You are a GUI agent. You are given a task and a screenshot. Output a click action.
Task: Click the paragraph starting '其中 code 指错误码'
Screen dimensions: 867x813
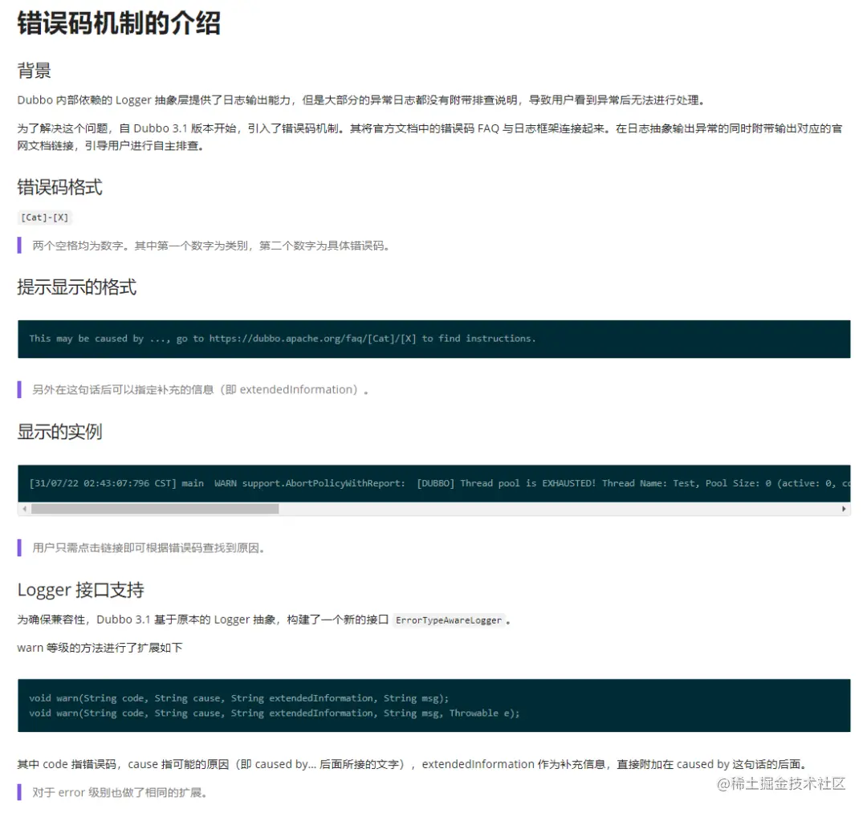(x=413, y=764)
